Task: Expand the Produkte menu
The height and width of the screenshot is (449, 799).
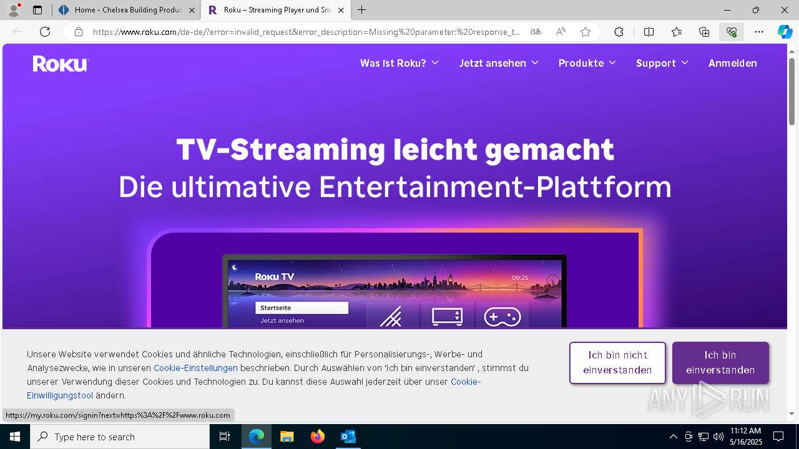Action: [x=587, y=63]
